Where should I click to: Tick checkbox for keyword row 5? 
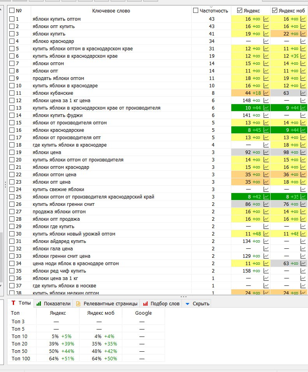(x=12, y=49)
